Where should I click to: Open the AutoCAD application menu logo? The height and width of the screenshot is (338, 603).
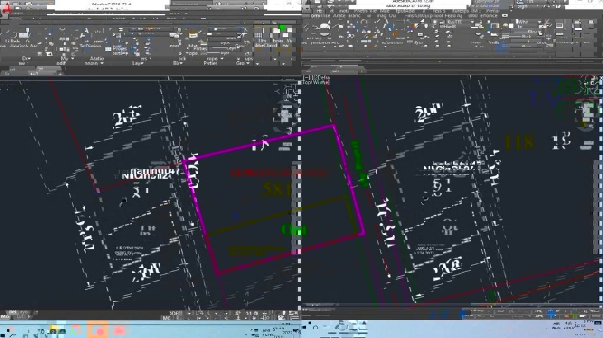click(x=6, y=9)
